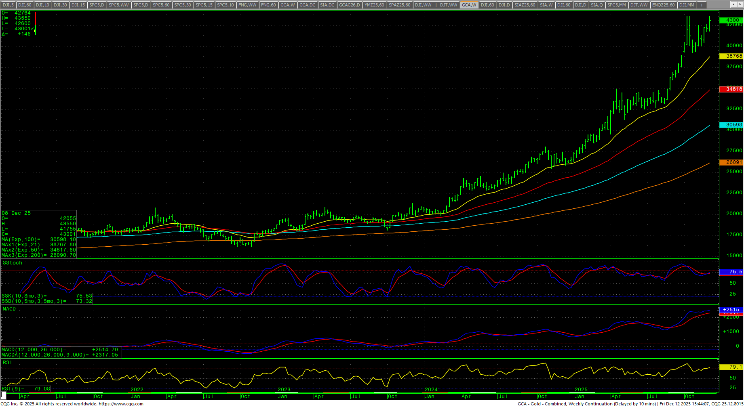This screenshot has width=744, height=407.
Task: Add a new chart tab with plus button
Action: [702, 5]
